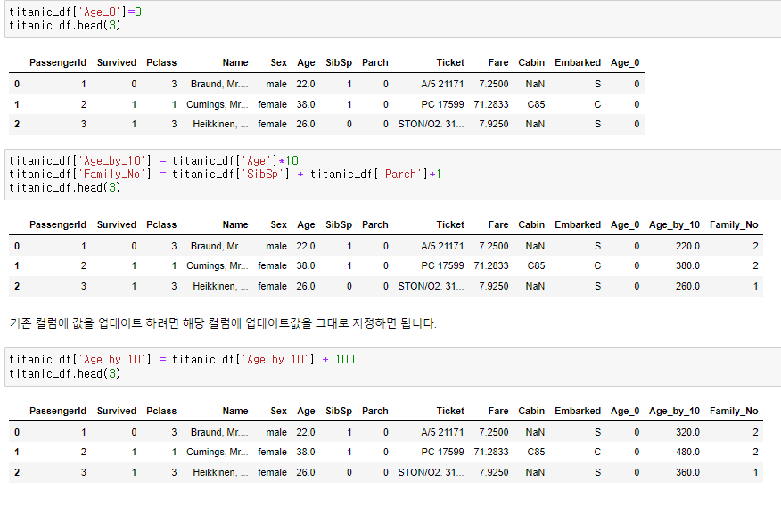Click the Age_by_10 value 380.0
This screenshot has height=514, width=781.
tap(687, 265)
